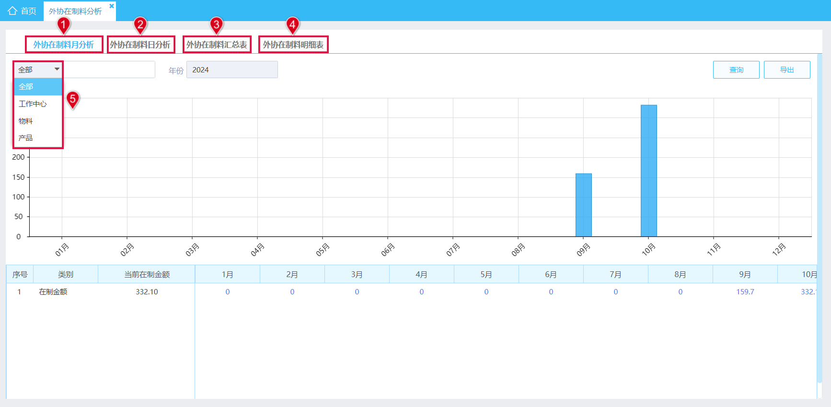This screenshot has width=831, height=407.
Task: Click the 导出 button
Action: point(787,70)
